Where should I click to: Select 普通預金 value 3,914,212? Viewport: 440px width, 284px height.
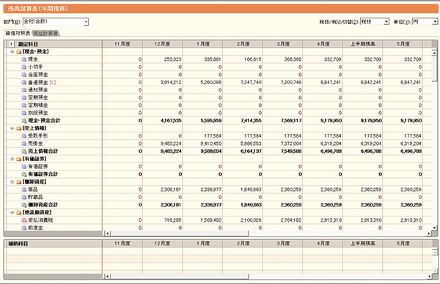tap(171, 82)
